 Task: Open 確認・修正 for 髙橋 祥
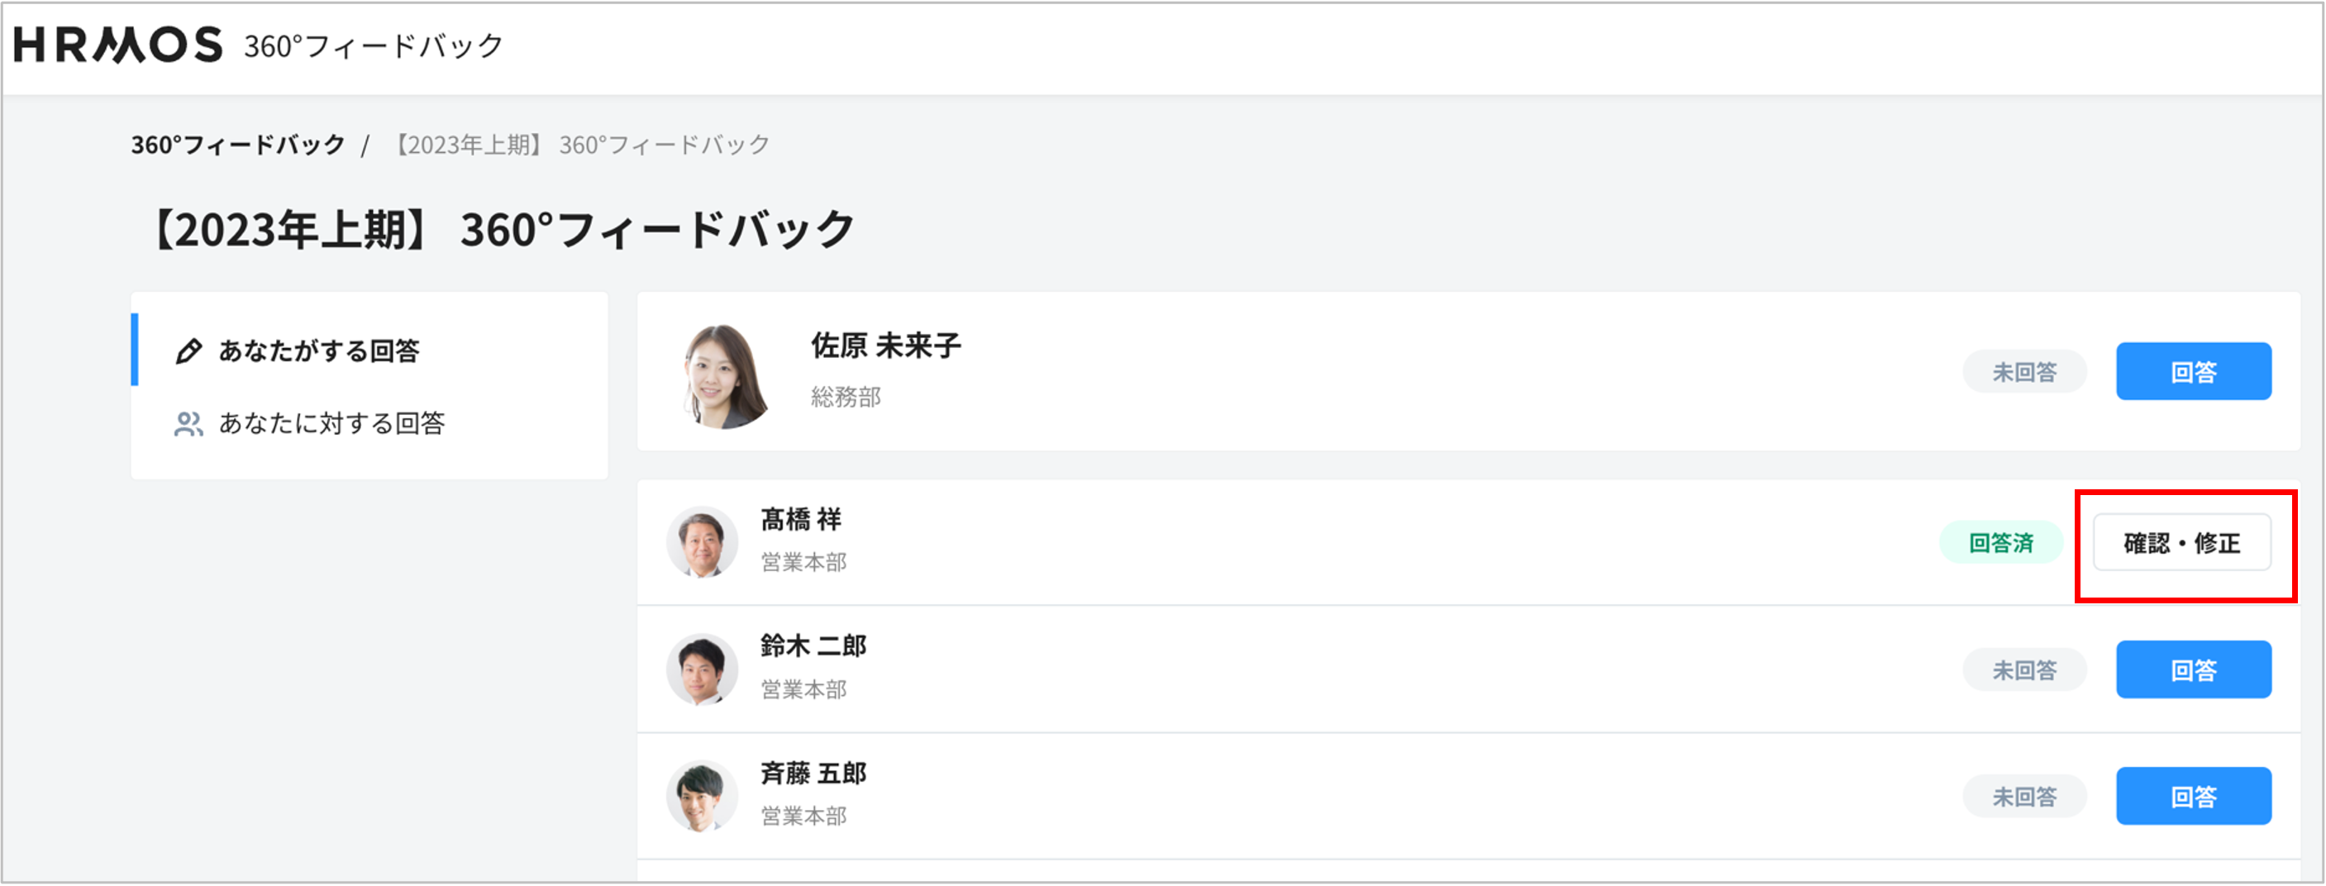pyautogui.click(x=2181, y=543)
